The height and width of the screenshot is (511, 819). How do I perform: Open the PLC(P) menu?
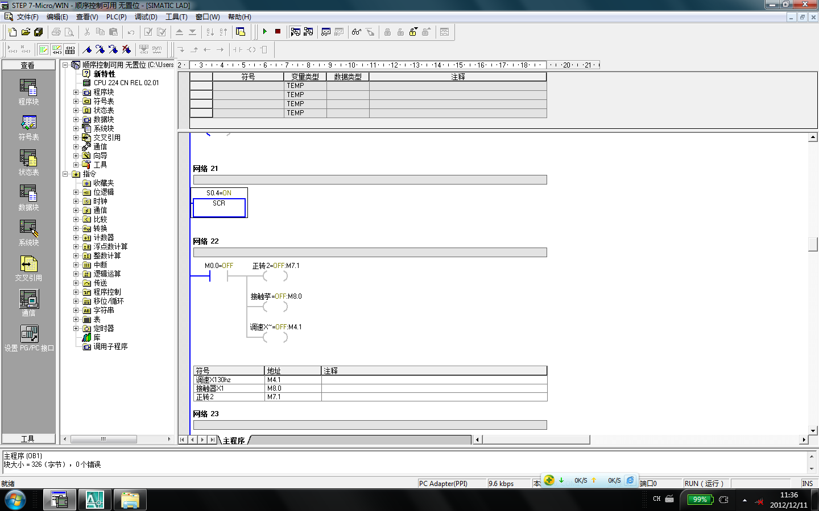117,17
